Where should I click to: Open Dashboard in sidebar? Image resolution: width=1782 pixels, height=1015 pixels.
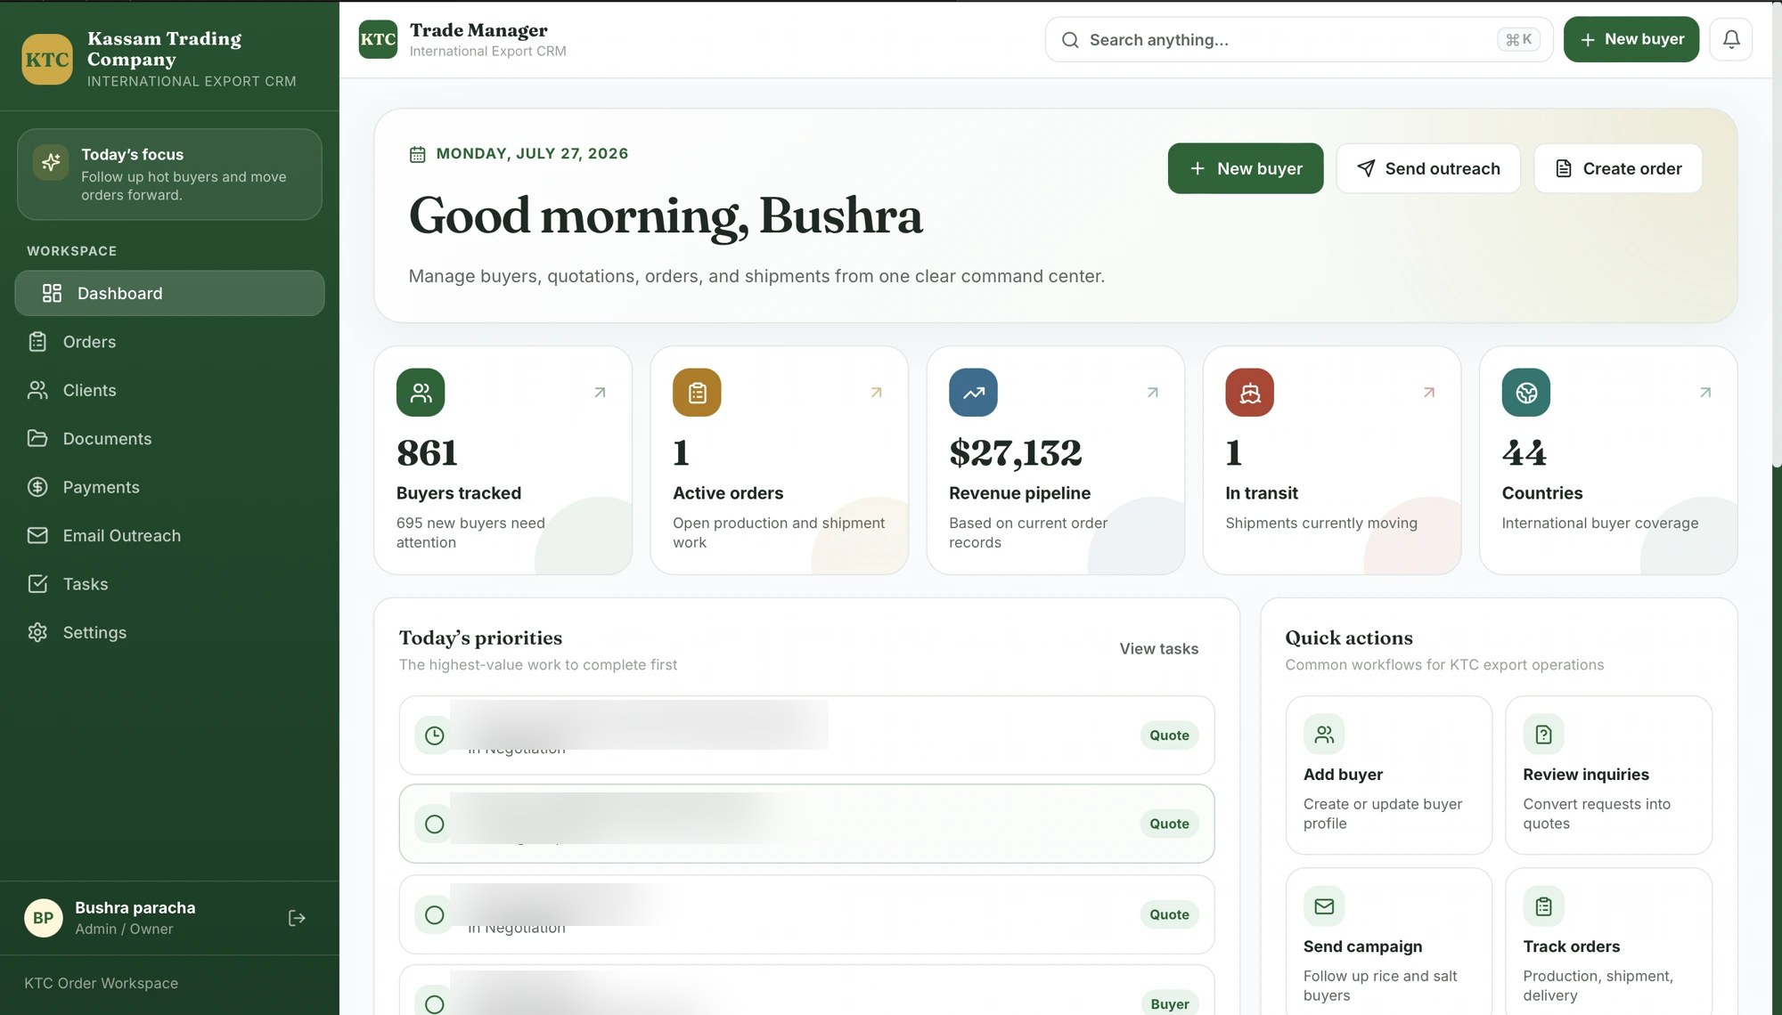169,293
